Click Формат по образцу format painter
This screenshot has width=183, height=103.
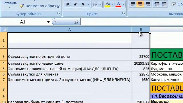pyautogui.click(x=39, y=6)
